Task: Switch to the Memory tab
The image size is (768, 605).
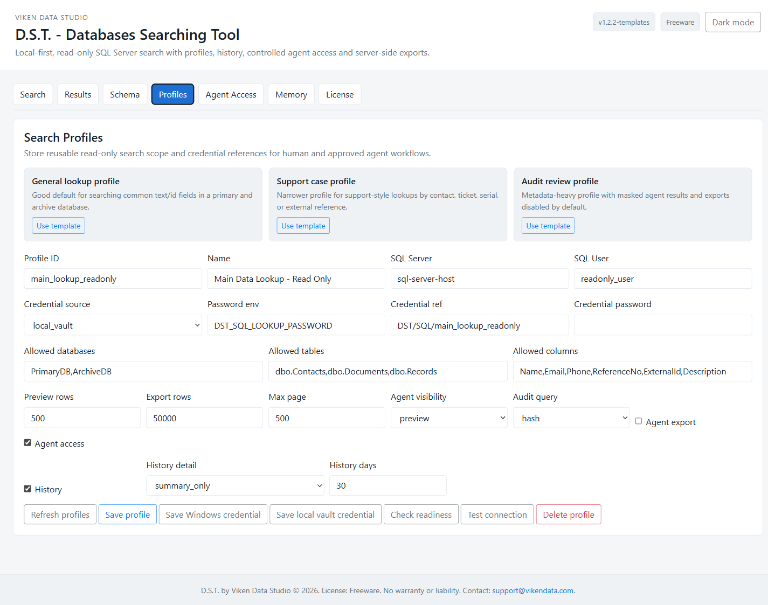Action: point(291,94)
